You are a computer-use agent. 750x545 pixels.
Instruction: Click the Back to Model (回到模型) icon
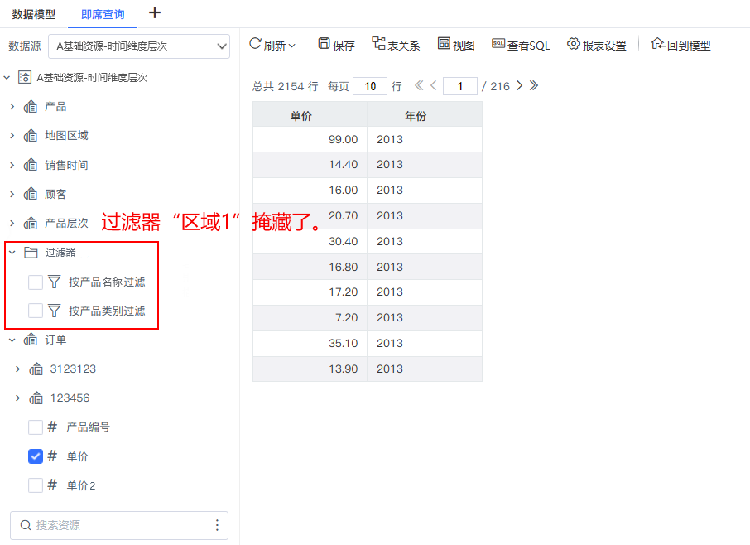click(657, 44)
